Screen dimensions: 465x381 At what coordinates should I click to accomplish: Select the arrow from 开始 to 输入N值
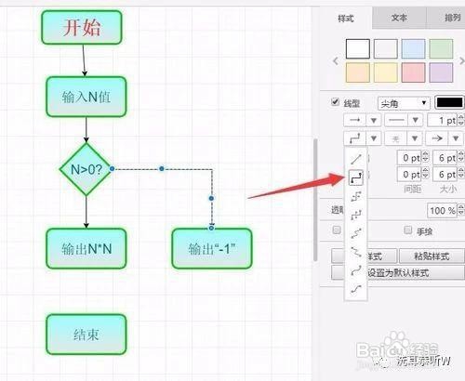(84, 60)
